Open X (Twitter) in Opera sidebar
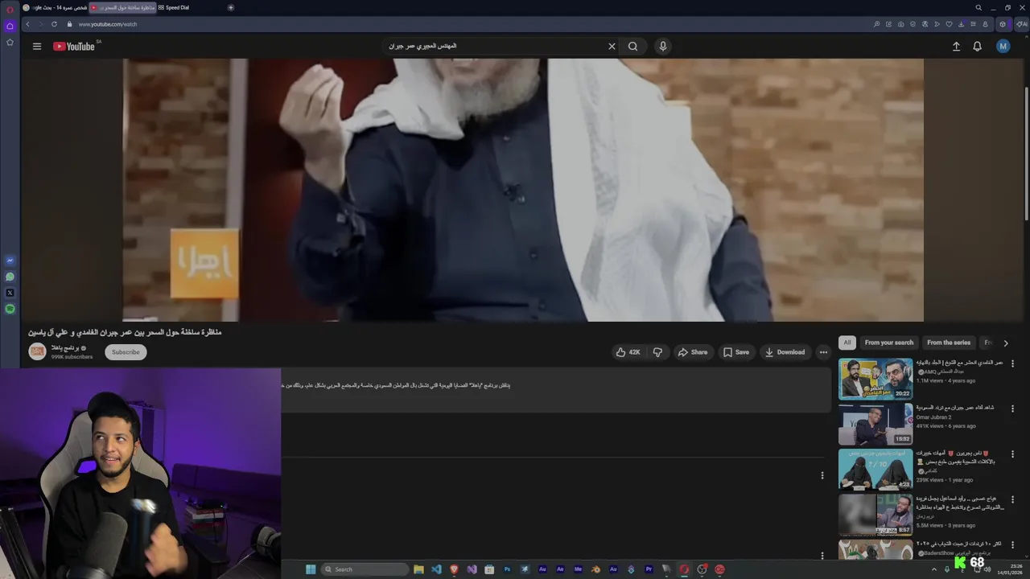 (x=10, y=293)
